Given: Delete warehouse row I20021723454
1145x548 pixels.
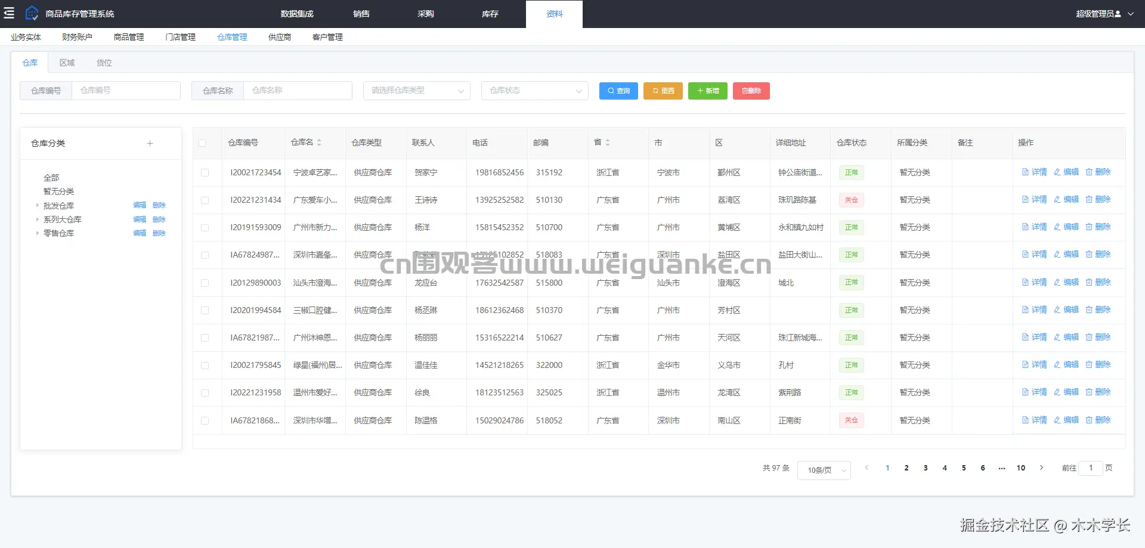Looking at the screenshot, I should click(1098, 172).
